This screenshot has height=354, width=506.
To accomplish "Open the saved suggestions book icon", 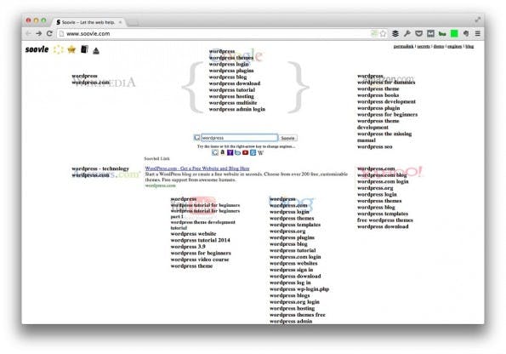I will (84, 49).
